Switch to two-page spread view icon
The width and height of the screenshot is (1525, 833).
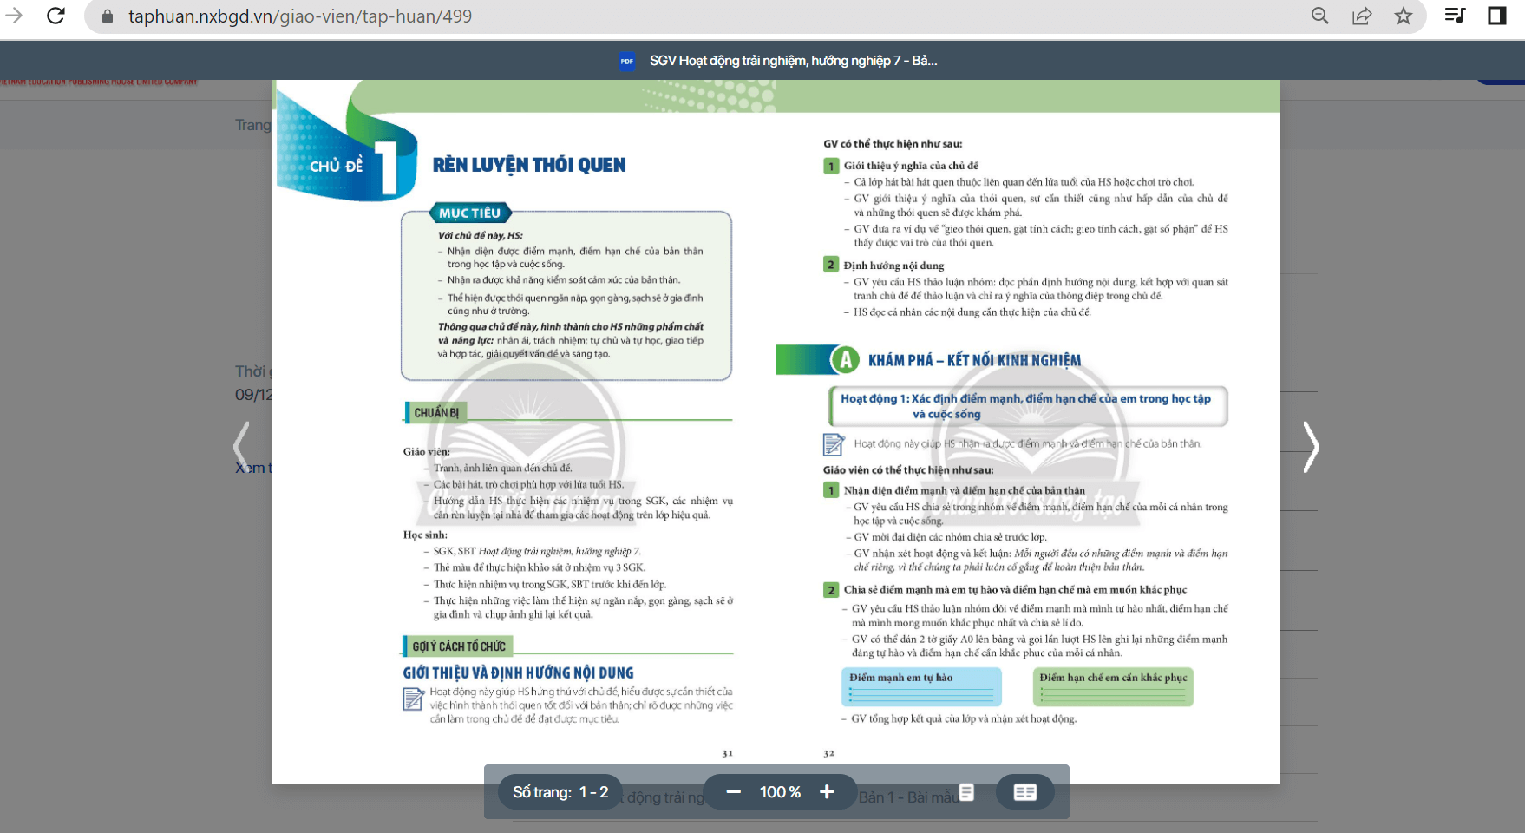pyautogui.click(x=1024, y=792)
